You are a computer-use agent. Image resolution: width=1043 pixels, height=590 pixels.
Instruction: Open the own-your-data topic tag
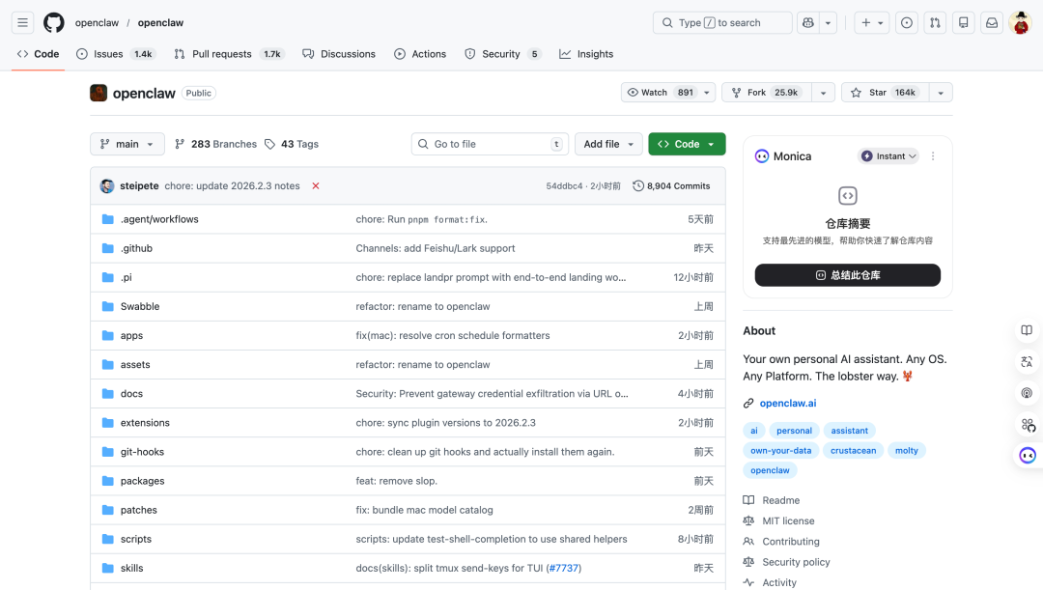(781, 450)
